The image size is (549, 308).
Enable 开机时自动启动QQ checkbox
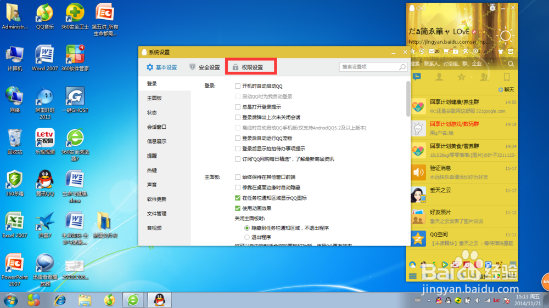click(238, 86)
